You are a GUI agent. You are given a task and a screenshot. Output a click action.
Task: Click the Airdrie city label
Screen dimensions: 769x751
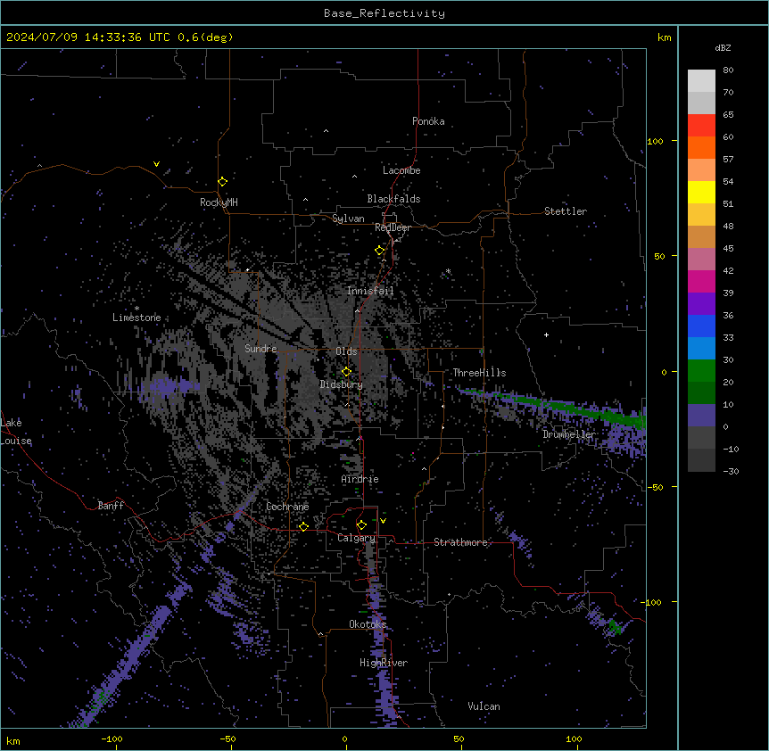(360, 479)
